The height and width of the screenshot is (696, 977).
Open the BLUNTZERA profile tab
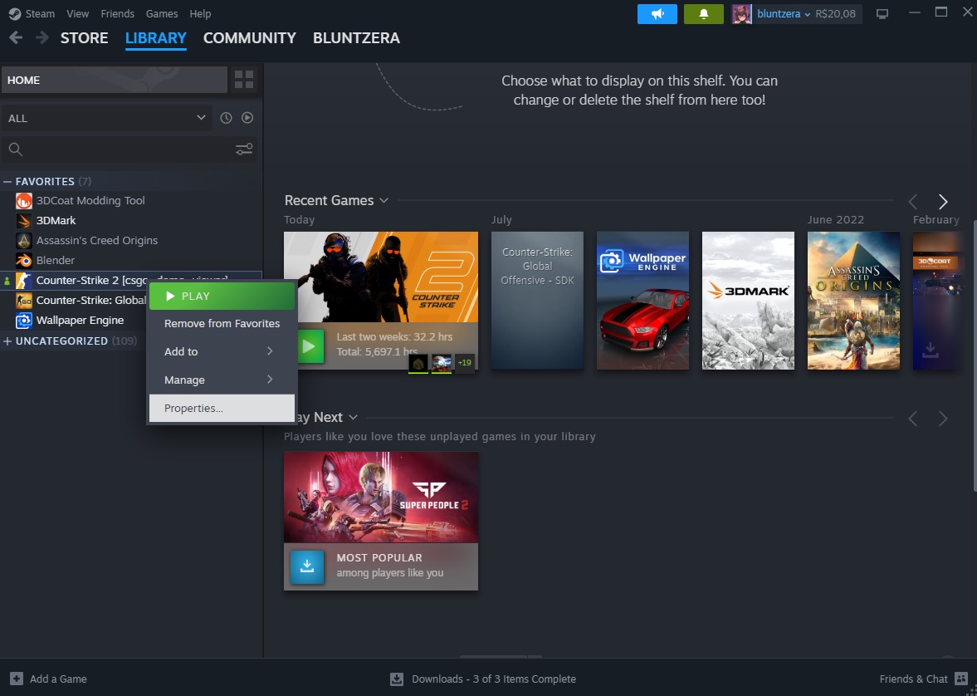[356, 38]
